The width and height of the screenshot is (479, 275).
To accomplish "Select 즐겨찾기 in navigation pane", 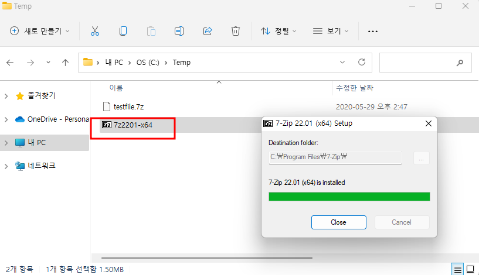I will pyautogui.click(x=42, y=96).
